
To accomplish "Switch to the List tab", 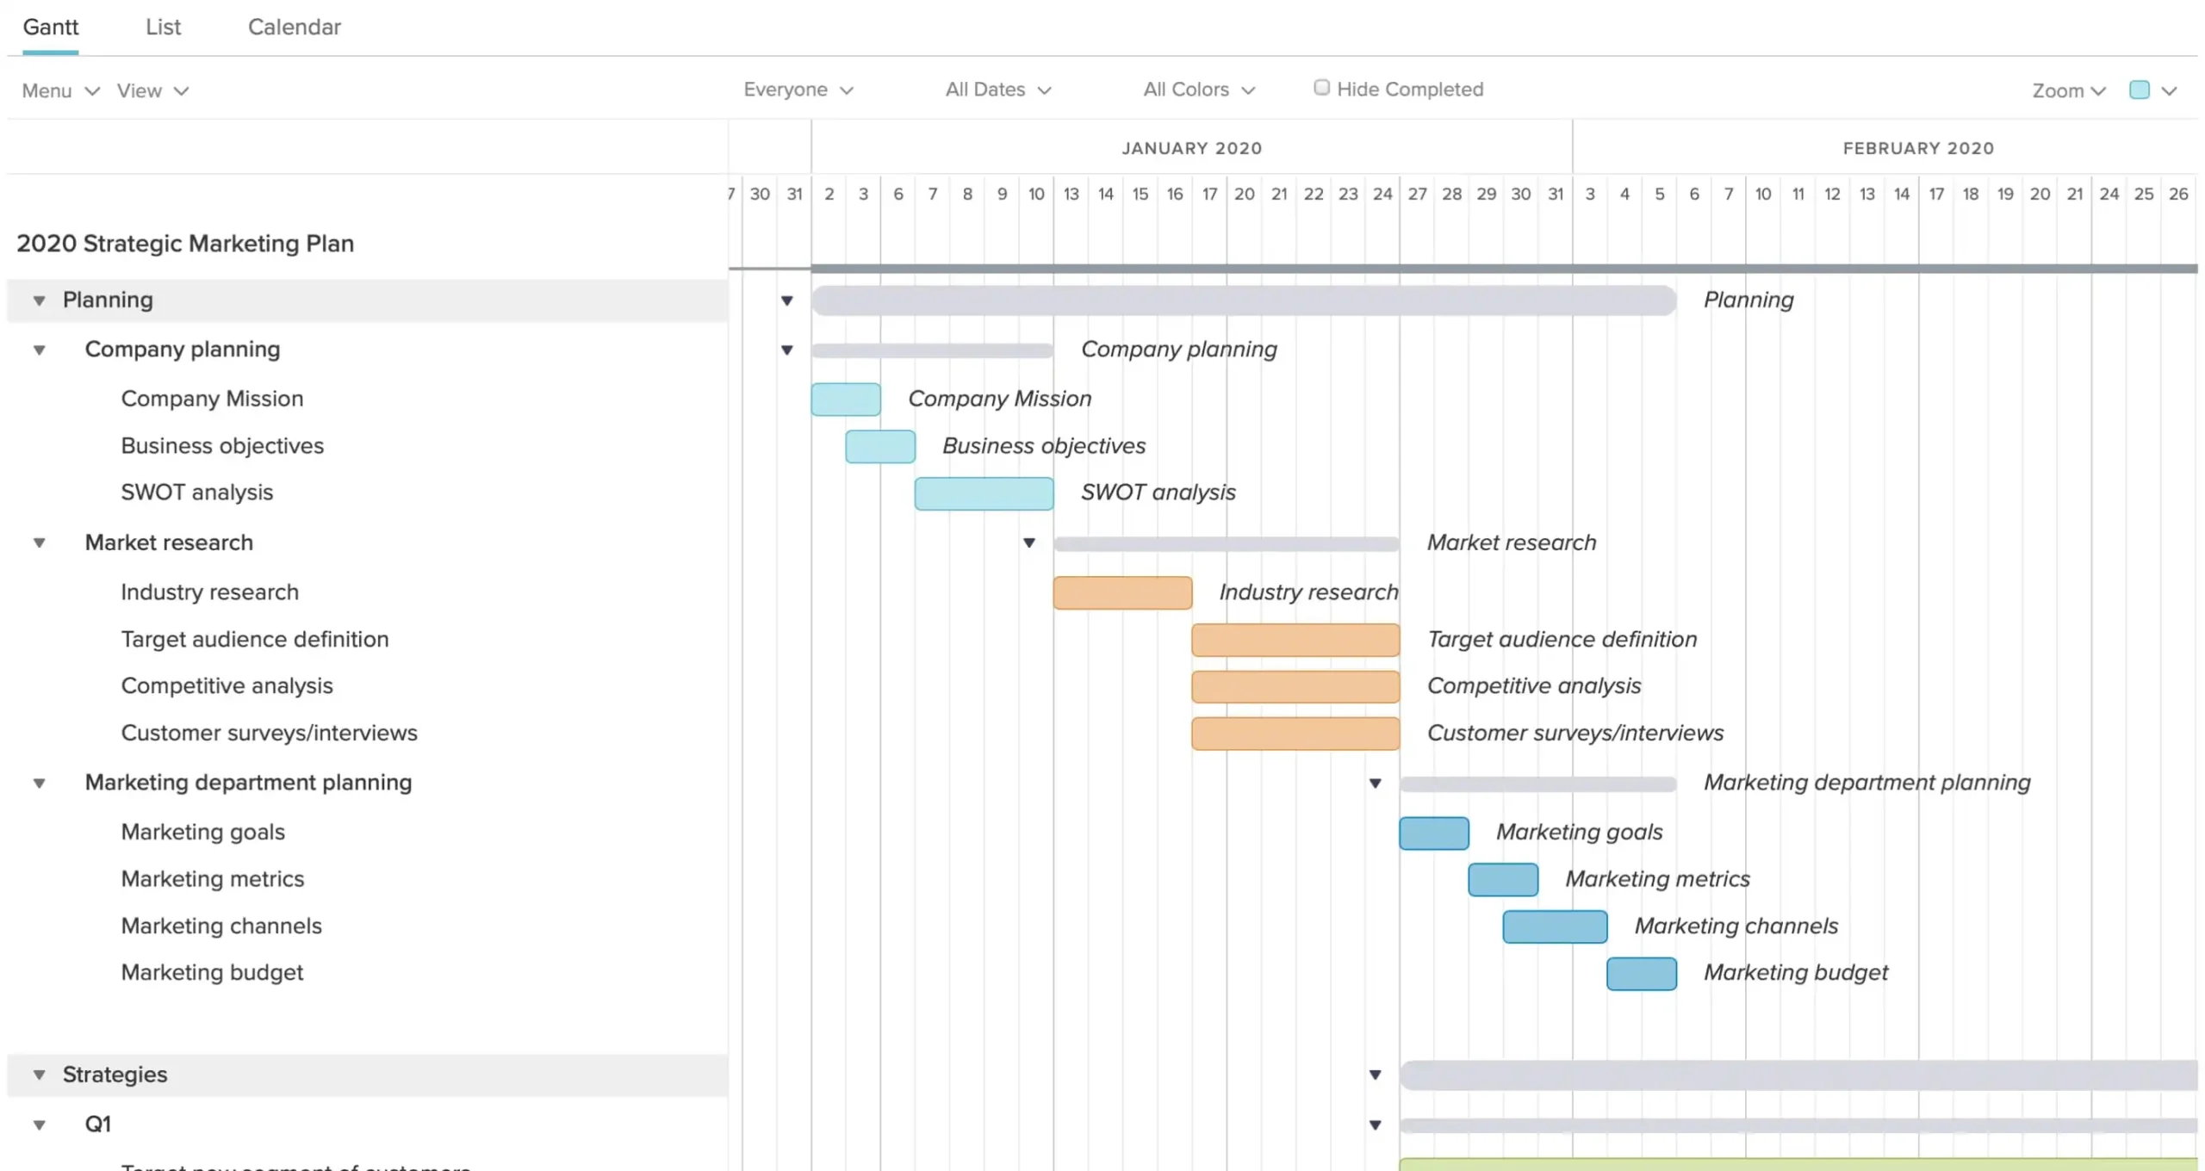I will (x=164, y=27).
